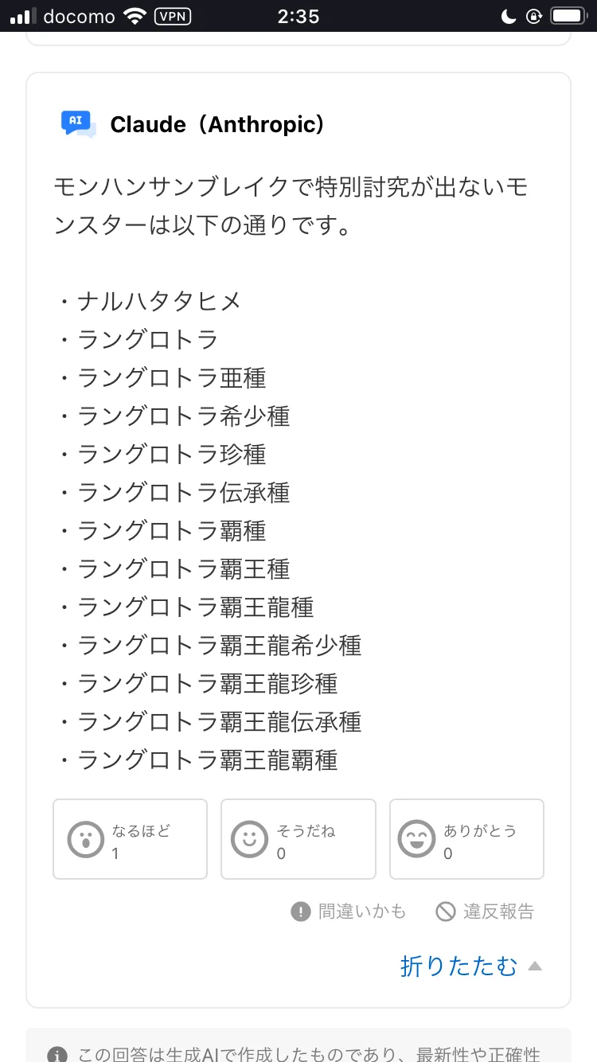Tap the smiley face そうだね icon
The image size is (597, 1062).
[249, 840]
